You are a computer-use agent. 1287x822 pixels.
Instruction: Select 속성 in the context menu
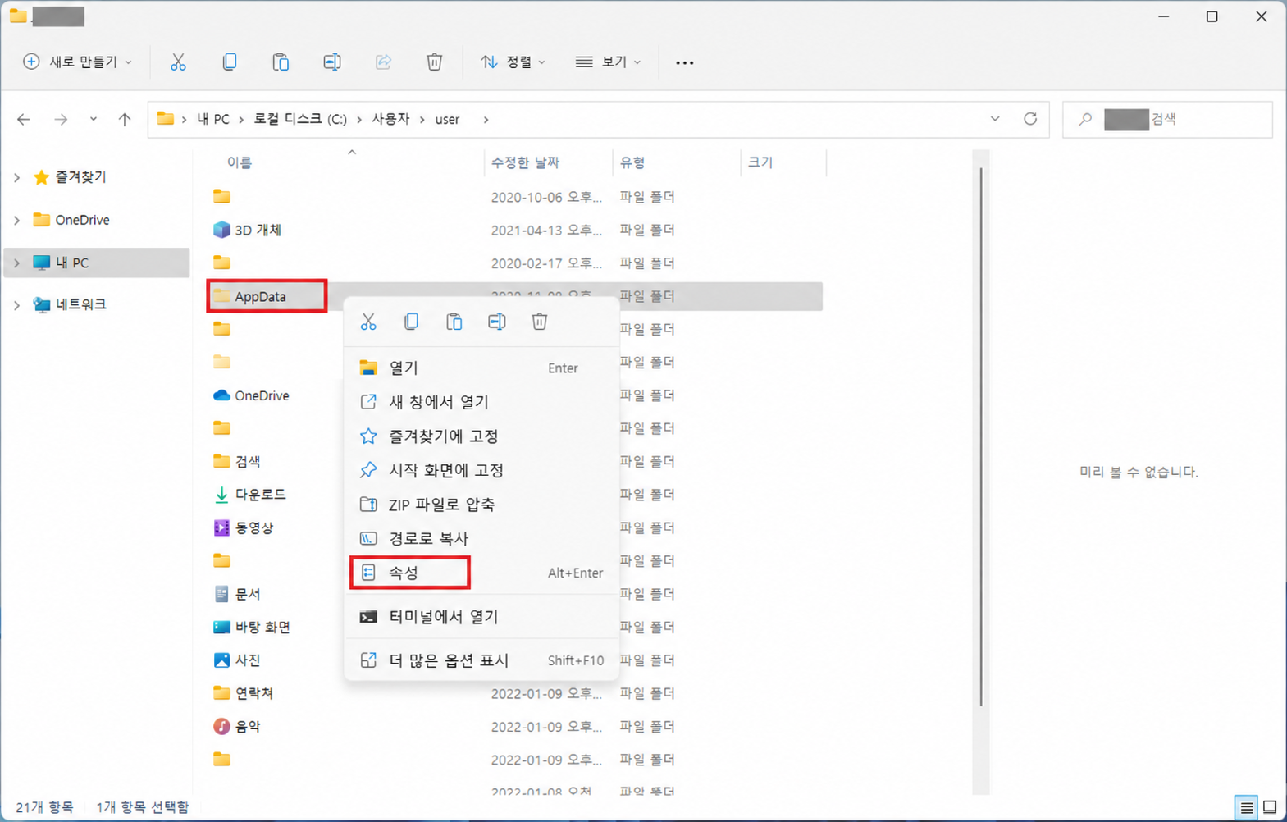481,573
